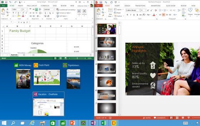The image size is (200, 126).
Task: Expand Format as Table menu in Excel
Action: tap(64, 13)
